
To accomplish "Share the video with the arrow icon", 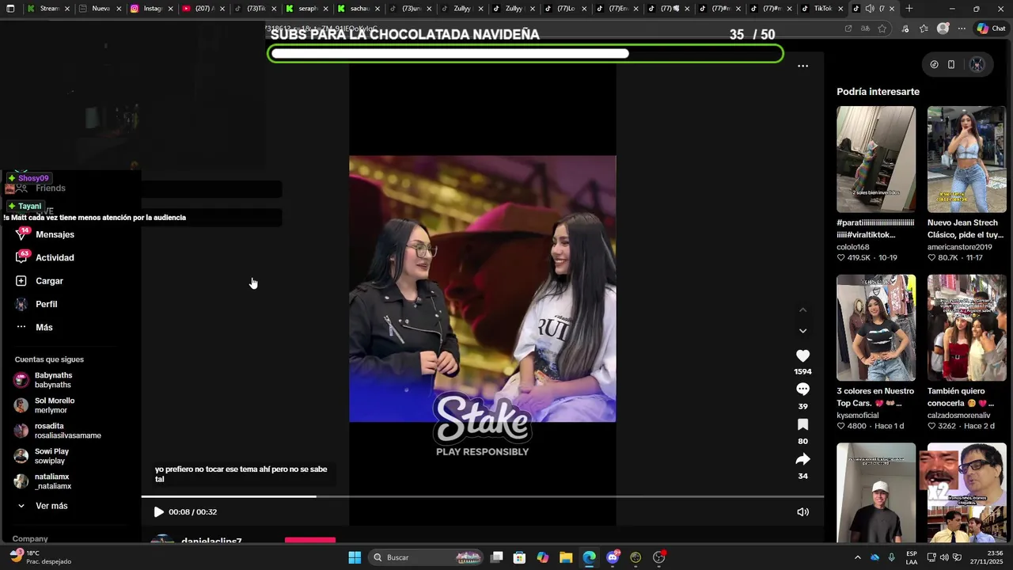I will tap(802, 459).
